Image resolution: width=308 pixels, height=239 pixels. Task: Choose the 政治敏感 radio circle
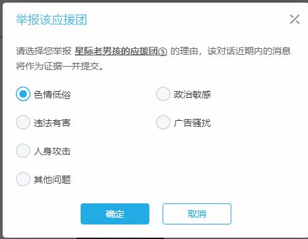click(x=163, y=94)
